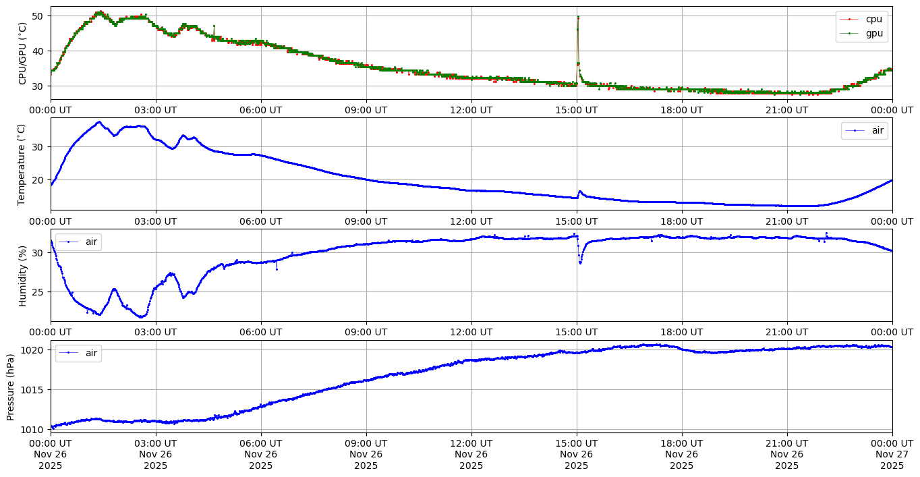
Task: Select air legend in Pressure plot
Action: tap(79, 353)
